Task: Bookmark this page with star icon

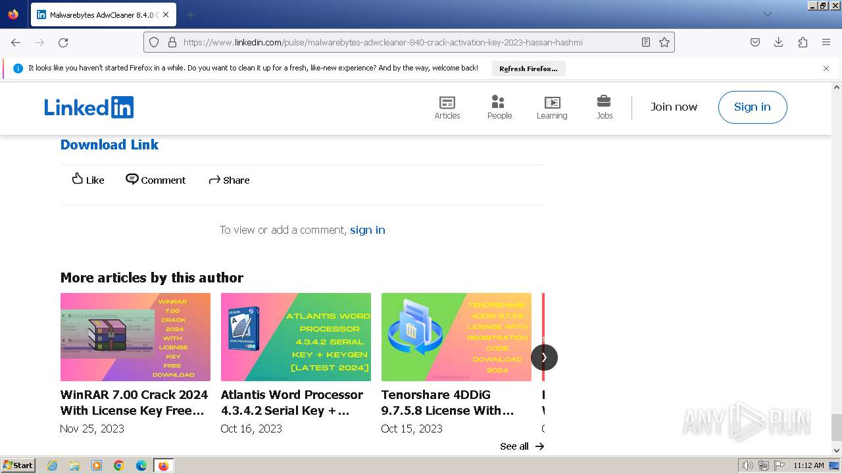Action: click(664, 42)
